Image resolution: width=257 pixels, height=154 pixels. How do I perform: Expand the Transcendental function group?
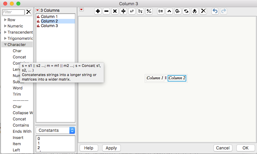6,32
